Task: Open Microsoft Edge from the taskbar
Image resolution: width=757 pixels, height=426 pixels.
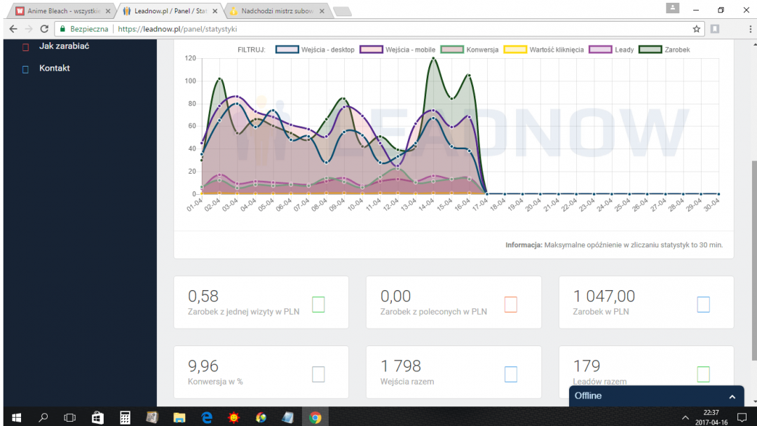Action: click(207, 418)
